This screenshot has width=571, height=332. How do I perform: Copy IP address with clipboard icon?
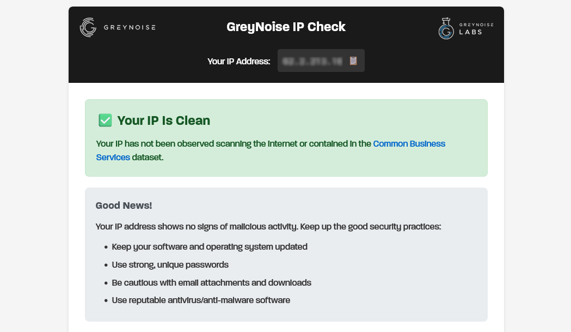pos(353,61)
